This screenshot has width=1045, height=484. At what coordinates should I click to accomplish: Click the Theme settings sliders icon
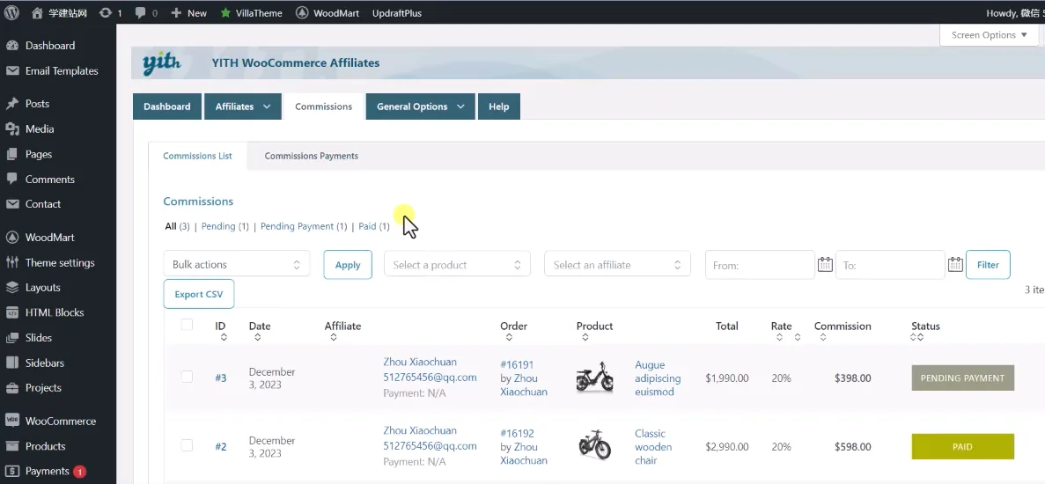[x=12, y=262]
